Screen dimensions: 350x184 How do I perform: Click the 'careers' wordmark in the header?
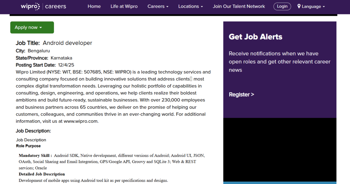pyautogui.click(x=56, y=6)
